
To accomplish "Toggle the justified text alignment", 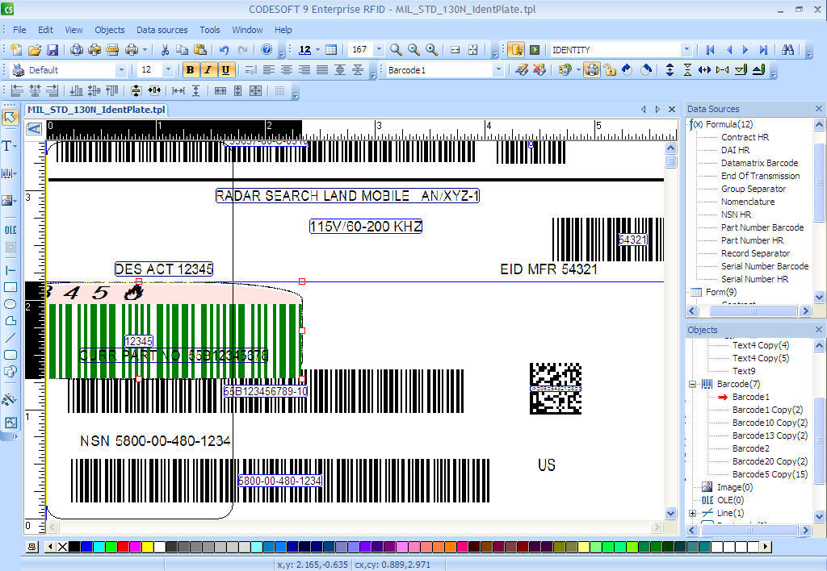I will (x=322, y=69).
